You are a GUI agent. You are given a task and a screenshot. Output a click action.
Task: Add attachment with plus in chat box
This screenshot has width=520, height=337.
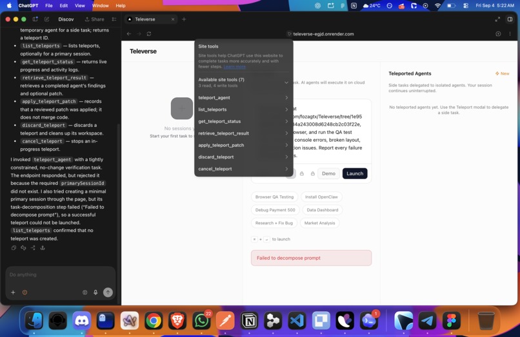click(13, 293)
